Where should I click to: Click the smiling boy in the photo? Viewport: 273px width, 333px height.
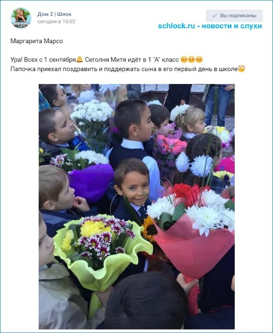click(132, 187)
